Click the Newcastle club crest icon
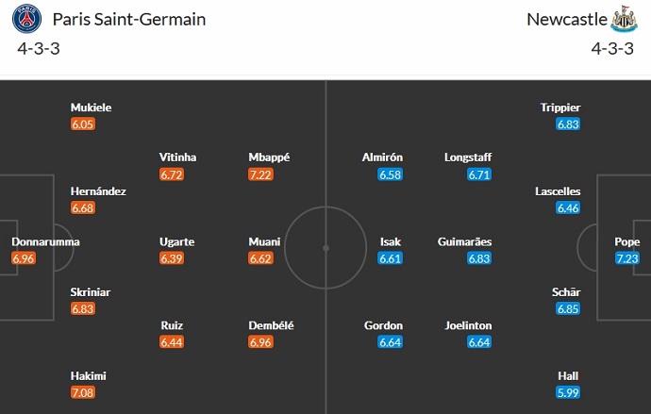The image size is (651, 414). 625,19
